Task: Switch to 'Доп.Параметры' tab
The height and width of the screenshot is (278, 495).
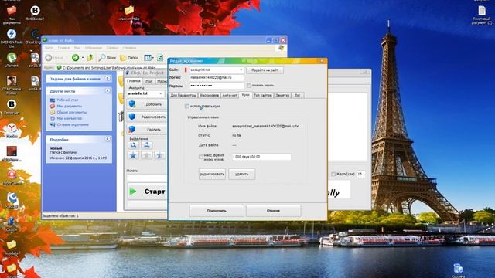Action: tap(183, 95)
